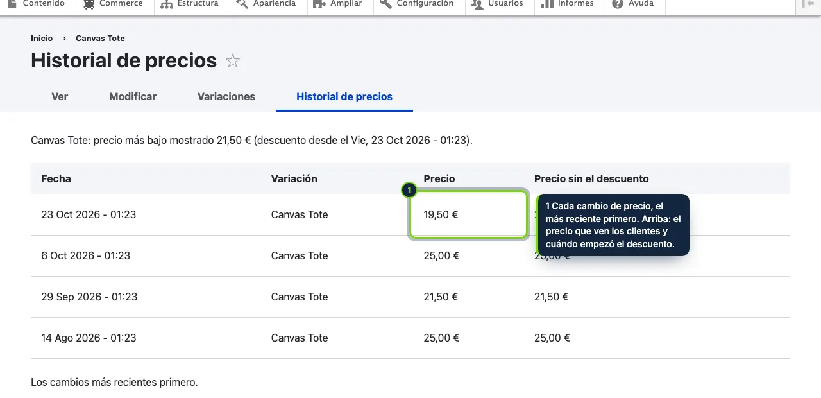Screen dimensions: 821x398
Task: Click the undiscounted price 21,50 € in 29 Sep row
Action: pos(552,297)
